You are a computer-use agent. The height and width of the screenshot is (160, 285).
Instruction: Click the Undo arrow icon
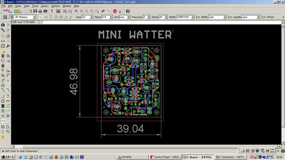103,11
